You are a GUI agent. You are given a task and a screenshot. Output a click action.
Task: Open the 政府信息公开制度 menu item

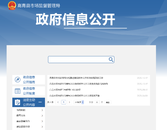pyautogui.click(x=29, y=91)
